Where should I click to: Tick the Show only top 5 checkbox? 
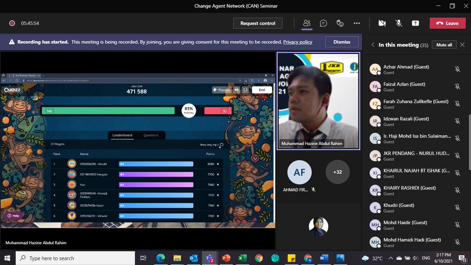(x=222, y=145)
